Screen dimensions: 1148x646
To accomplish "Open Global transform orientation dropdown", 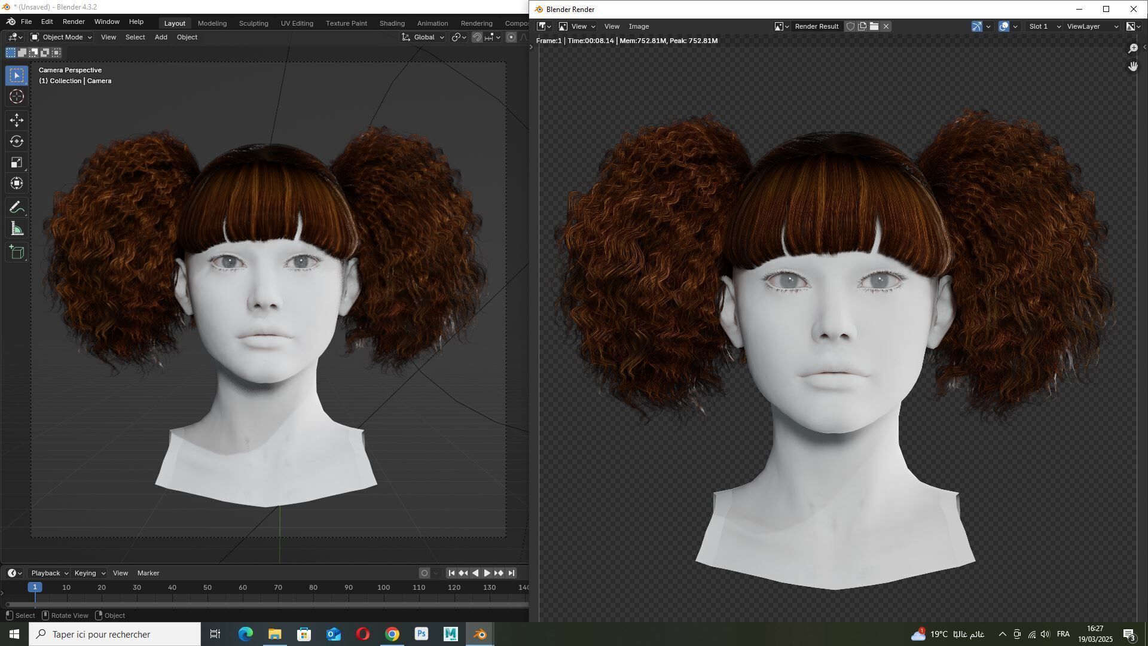I will tap(423, 37).
